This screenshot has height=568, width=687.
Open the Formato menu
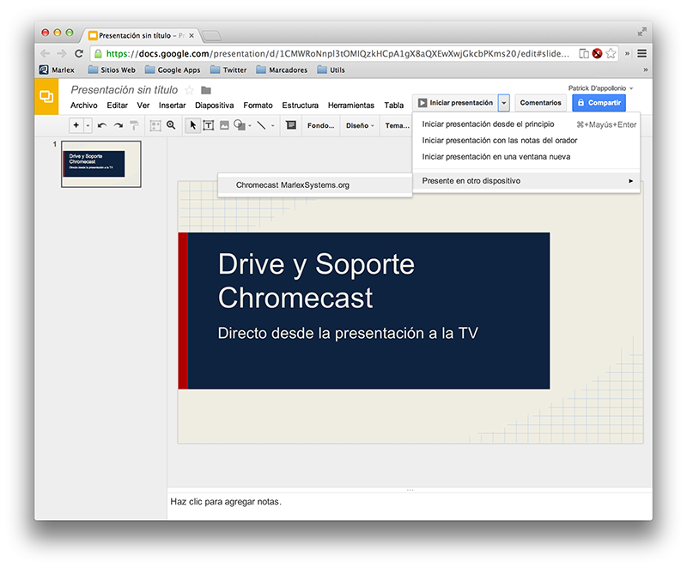coord(258,106)
